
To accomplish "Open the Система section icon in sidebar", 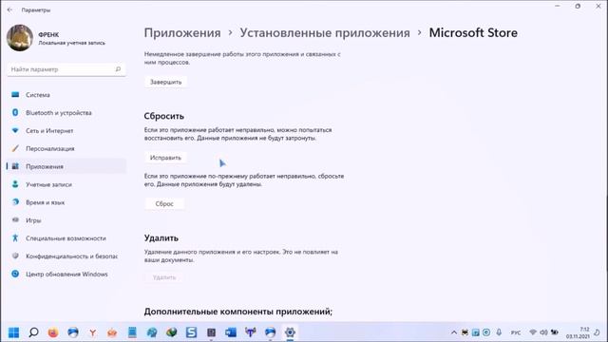I will point(15,95).
